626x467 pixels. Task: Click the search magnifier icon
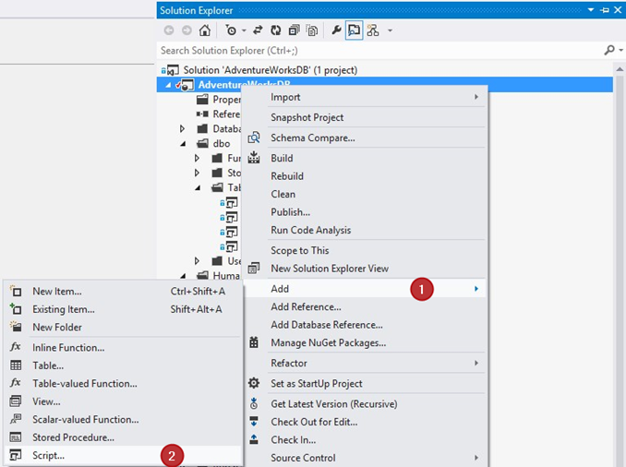tap(609, 50)
